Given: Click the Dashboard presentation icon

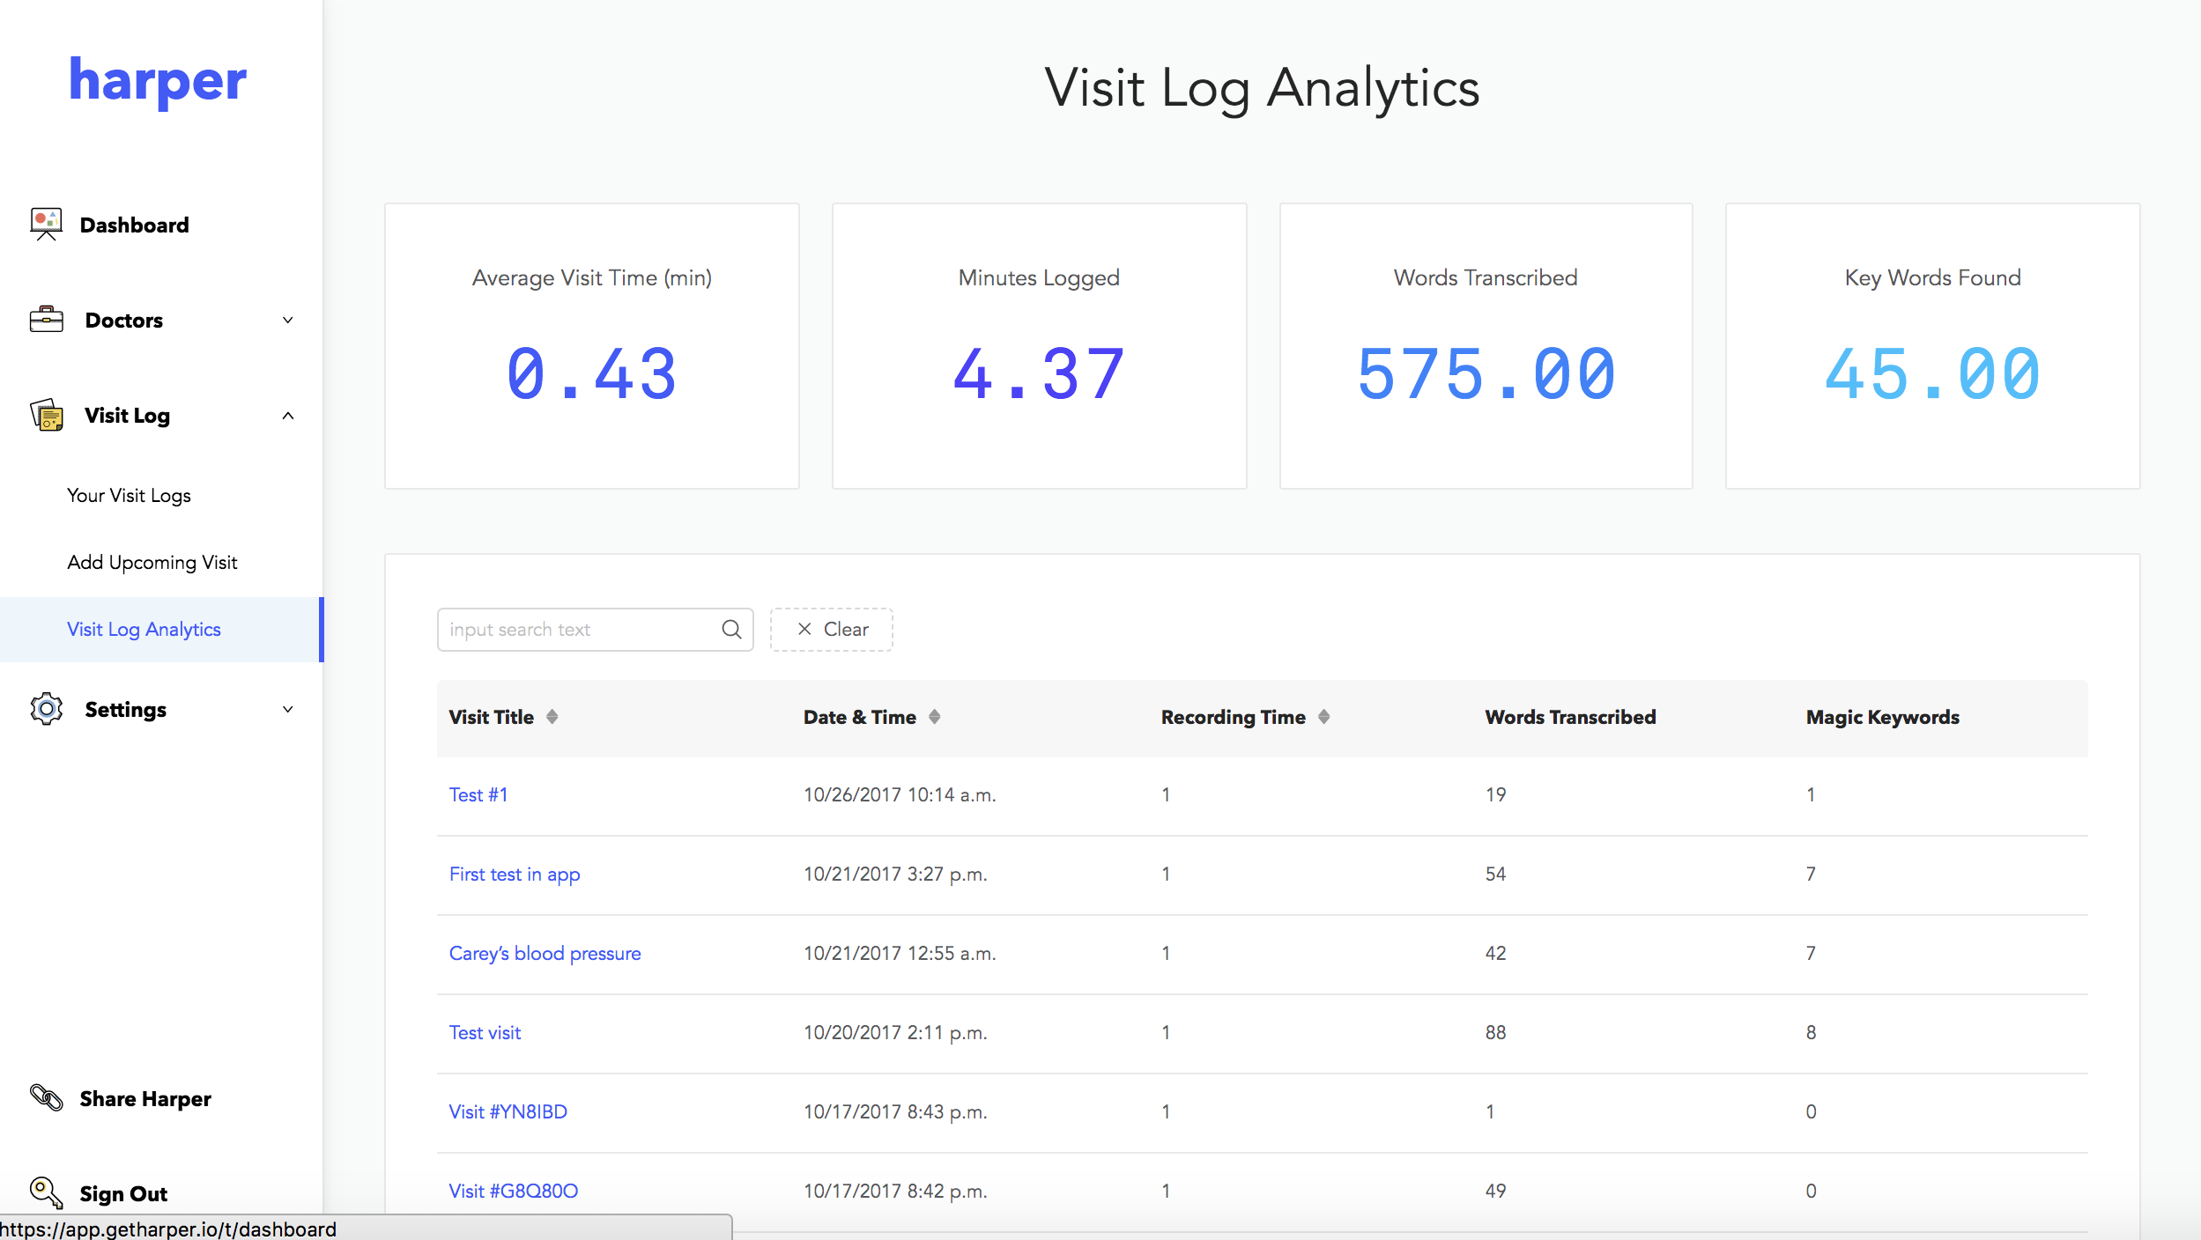Looking at the screenshot, I should (46, 225).
